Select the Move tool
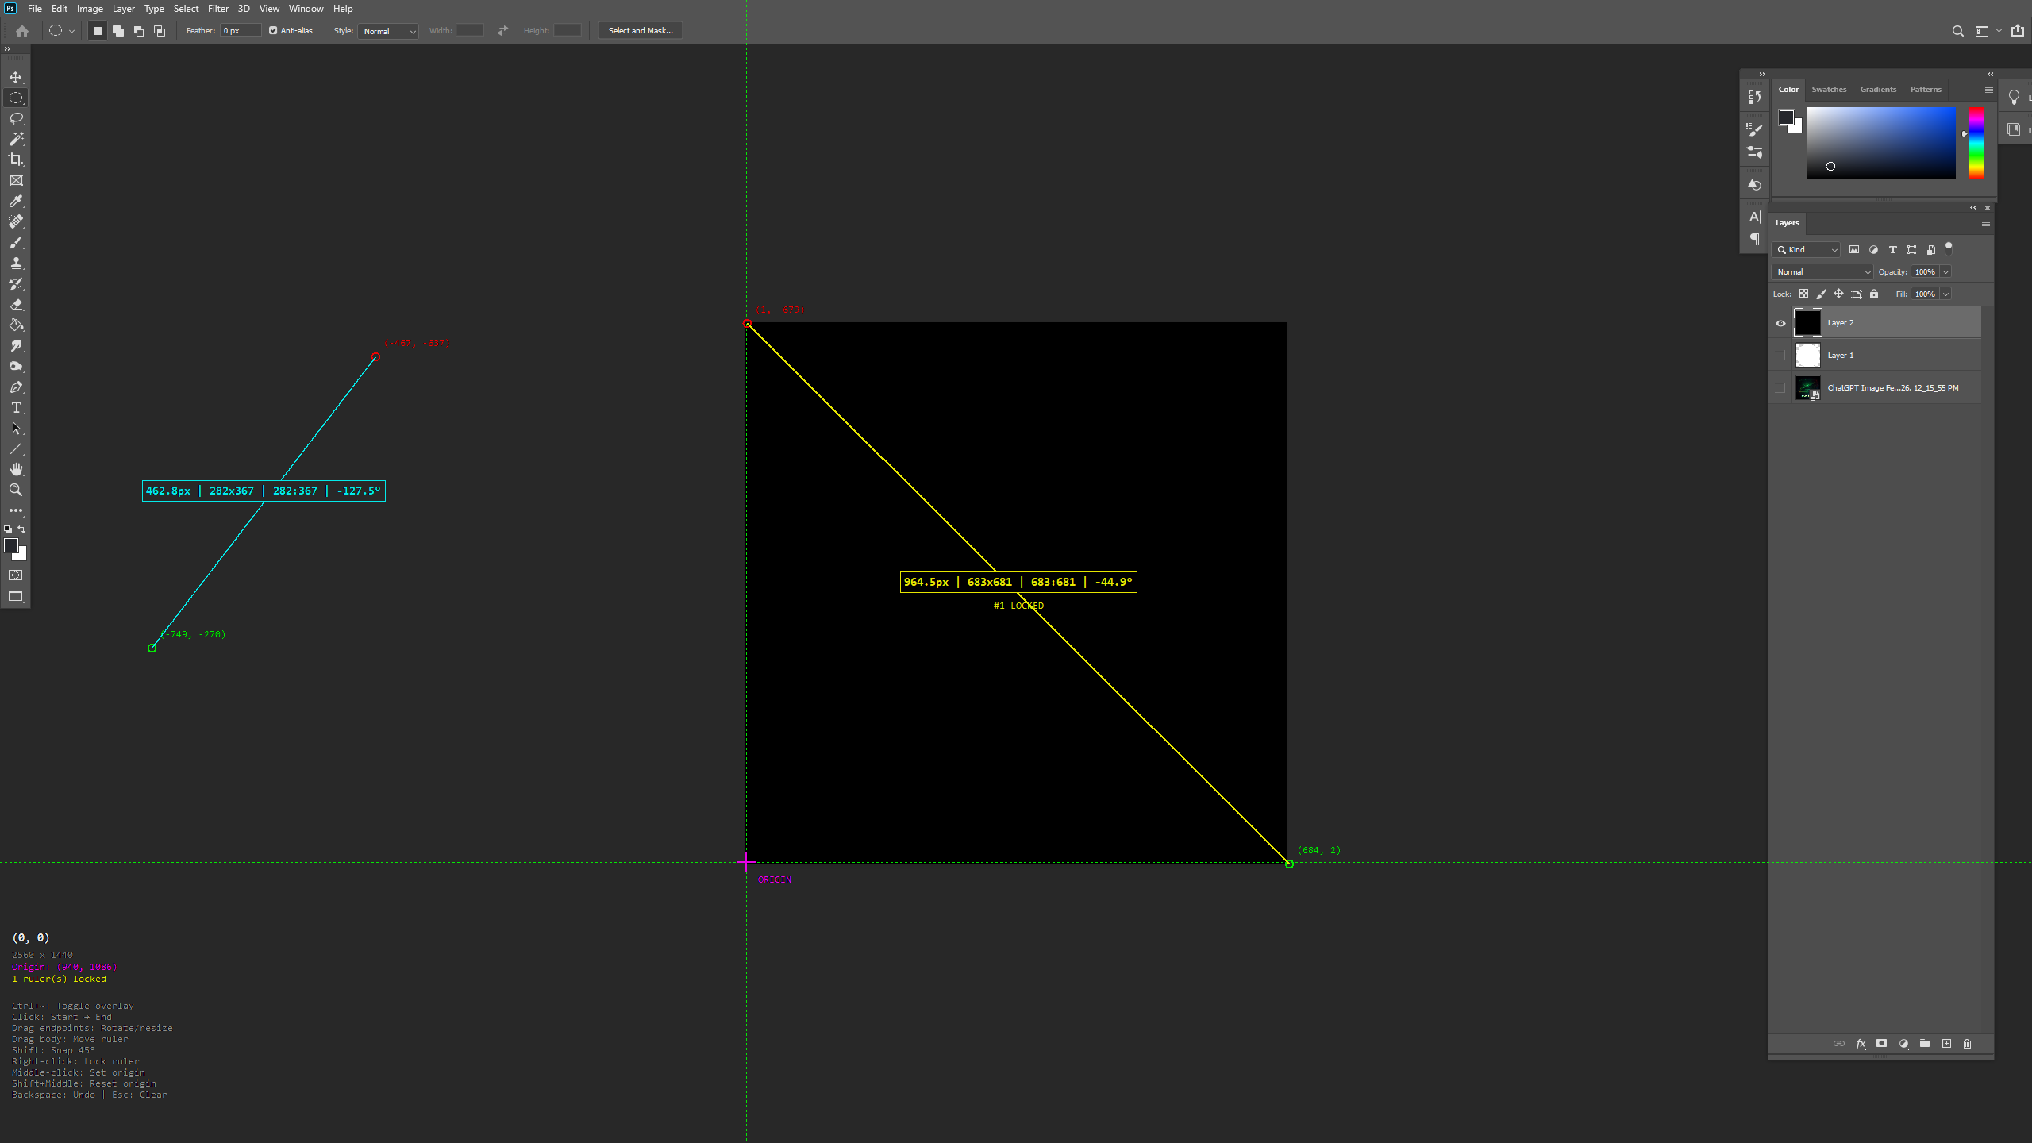 coord(16,77)
